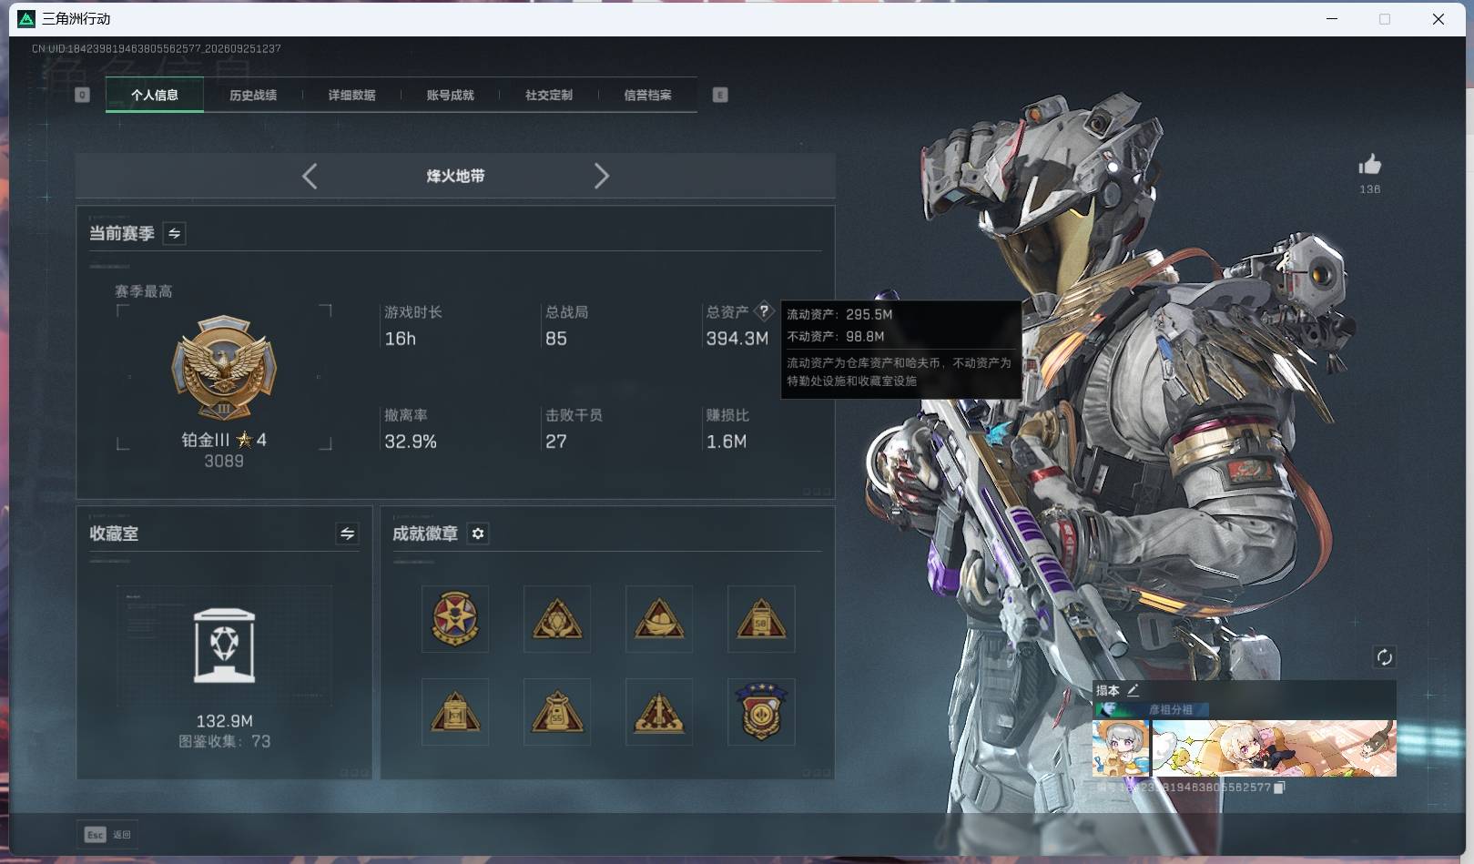Click the 1.6M 赚损比 value
Image resolution: width=1474 pixels, height=864 pixels.
pos(727,442)
